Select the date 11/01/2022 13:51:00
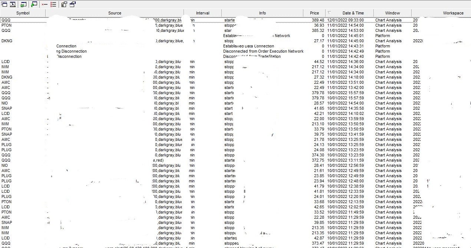471x248 pixels. [345, 82]
